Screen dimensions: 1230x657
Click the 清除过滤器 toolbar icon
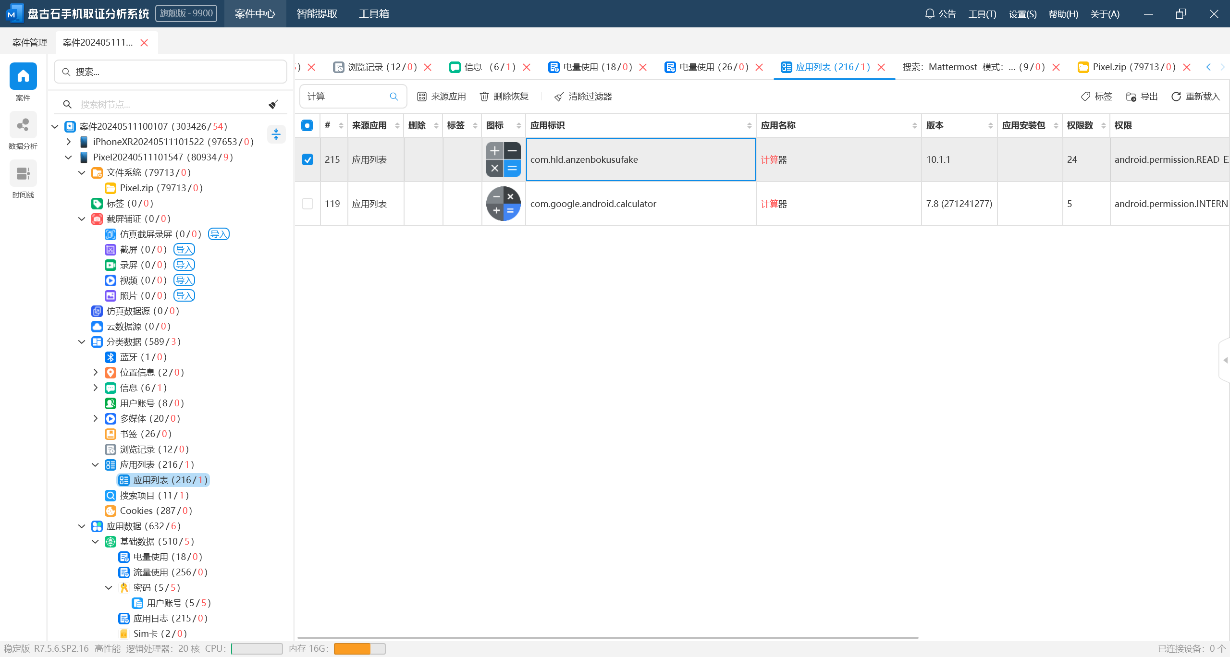(x=559, y=97)
